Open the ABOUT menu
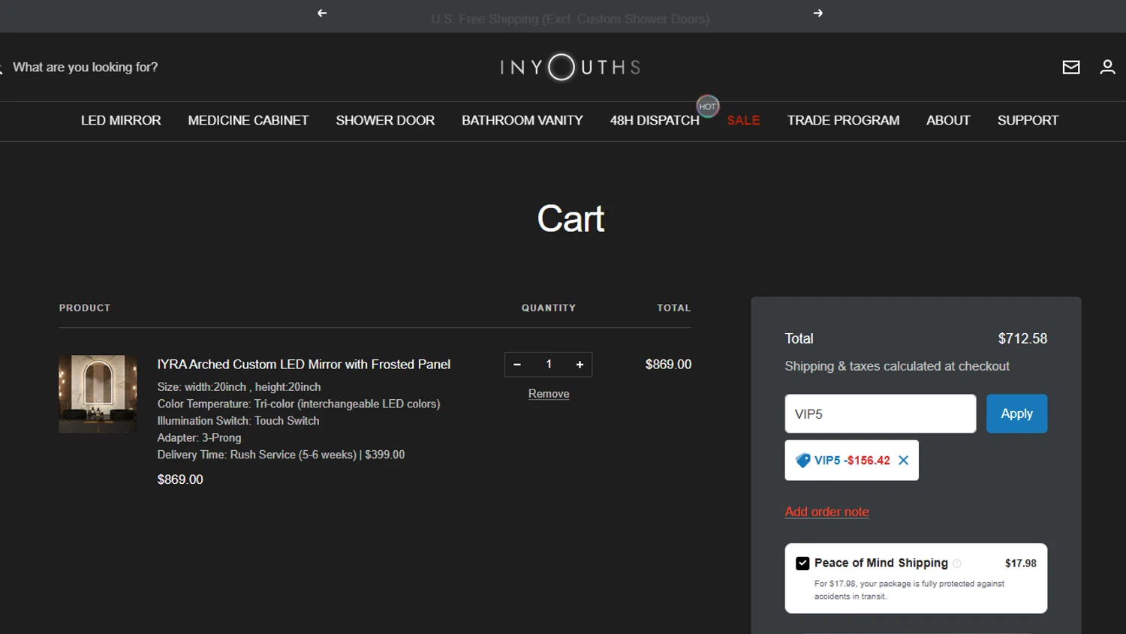This screenshot has width=1126, height=634. pyautogui.click(x=948, y=121)
